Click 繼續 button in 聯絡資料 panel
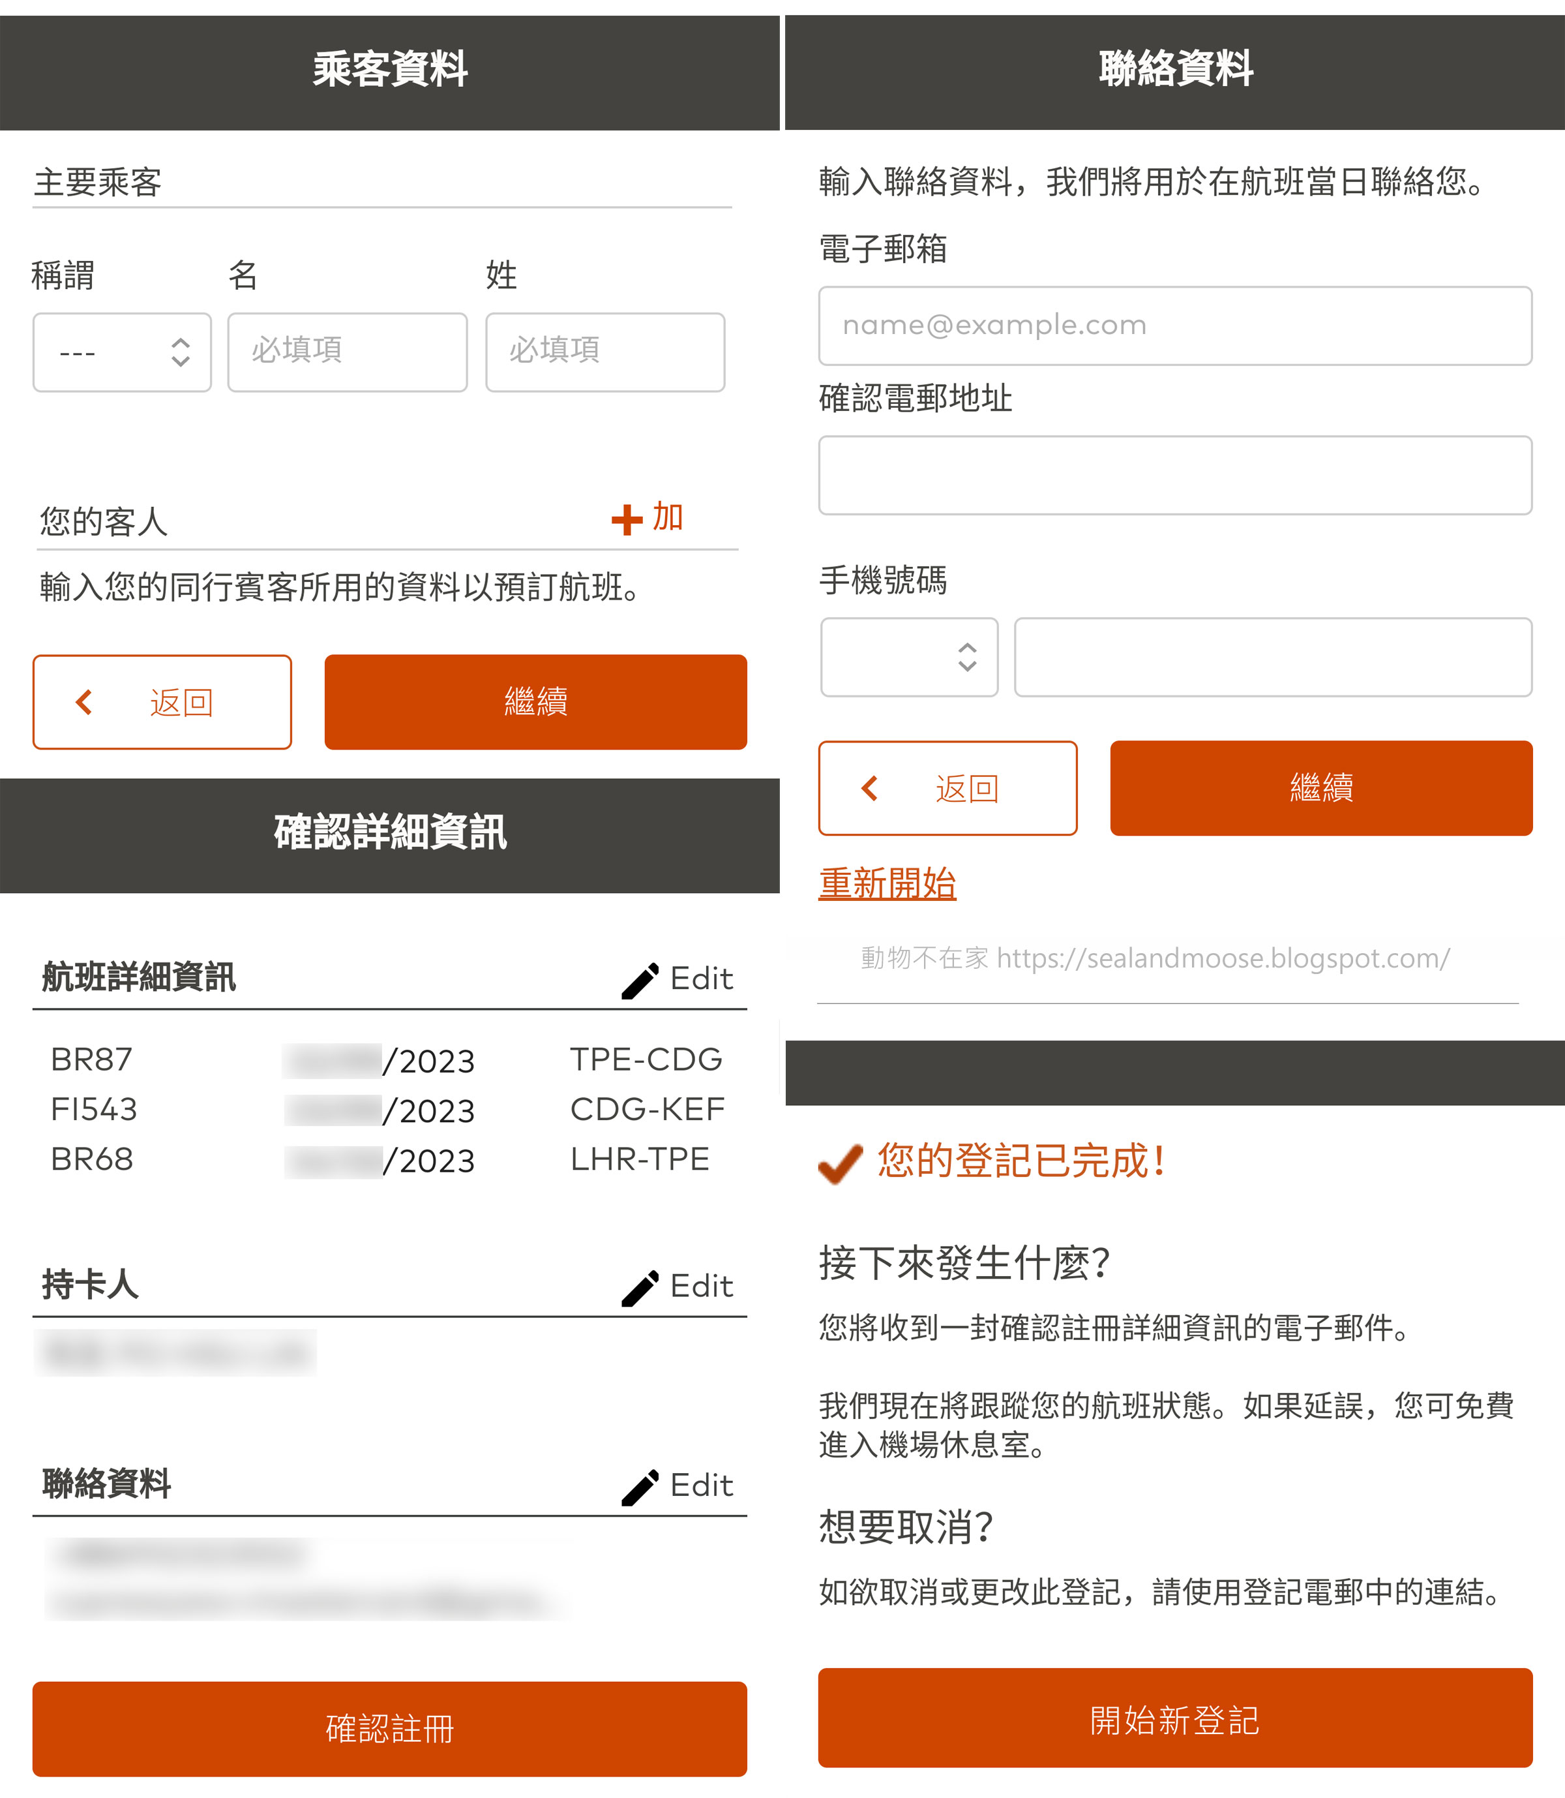The image size is (1565, 1798). pos(1320,788)
